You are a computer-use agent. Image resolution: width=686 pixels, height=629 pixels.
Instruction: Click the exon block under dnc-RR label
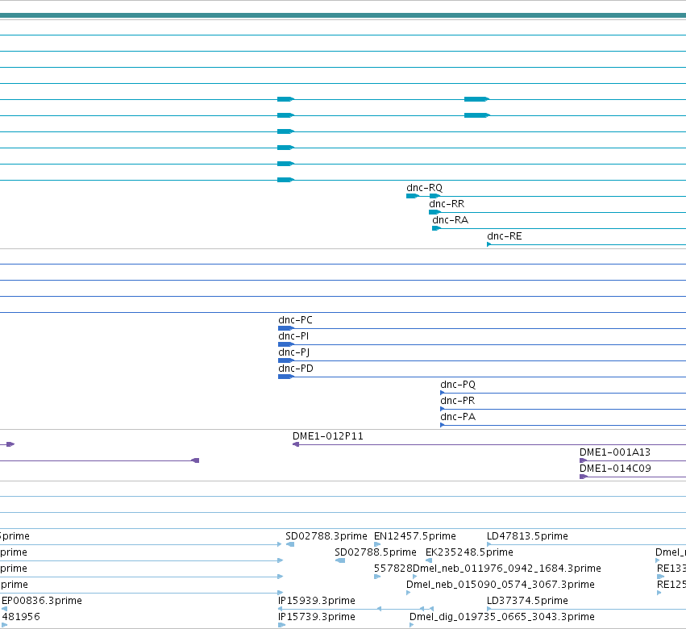pyautogui.click(x=434, y=212)
